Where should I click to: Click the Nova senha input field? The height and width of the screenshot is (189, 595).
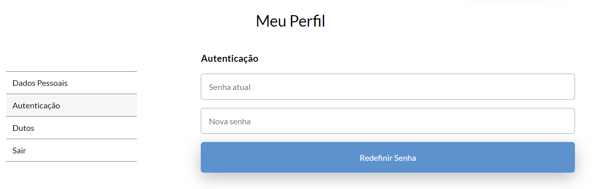point(387,121)
